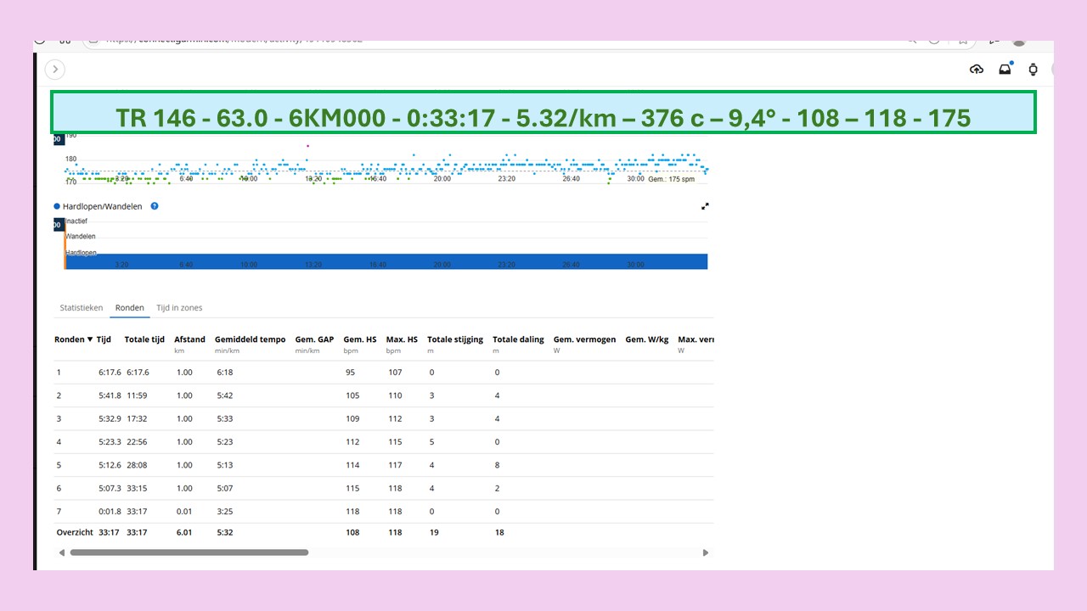Image resolution: width=1087 pixels, height=611 pixels.
Task: Click the Gem.: 175 spm cadence label
Action: (670, 180)
